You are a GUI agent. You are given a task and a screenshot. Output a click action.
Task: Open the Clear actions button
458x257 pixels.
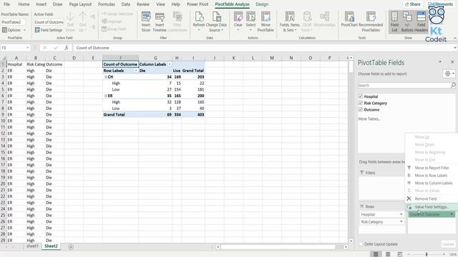238,22
